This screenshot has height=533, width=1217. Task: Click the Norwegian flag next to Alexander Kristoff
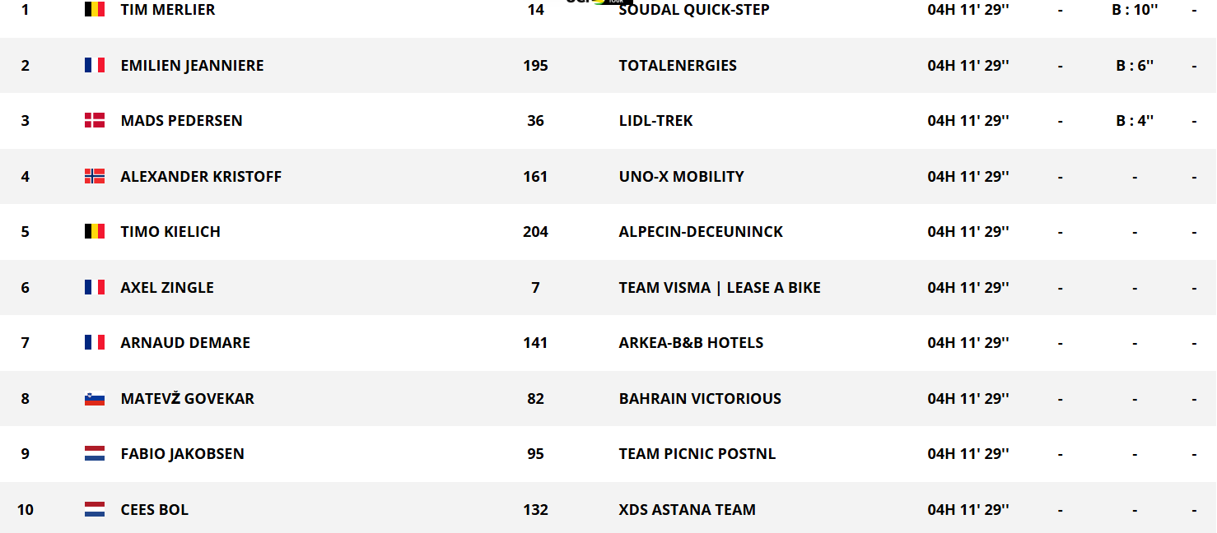pos(95,176)
